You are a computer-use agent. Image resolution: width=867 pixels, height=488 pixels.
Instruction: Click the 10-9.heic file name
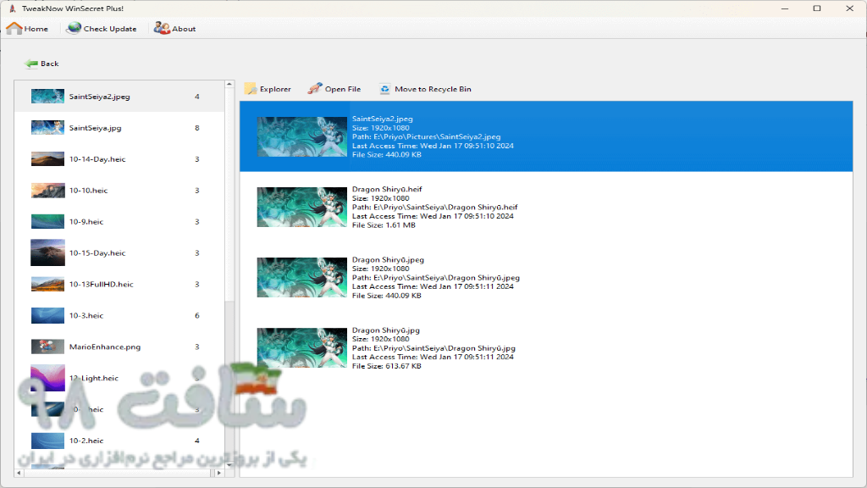click(x=86, y=222)
